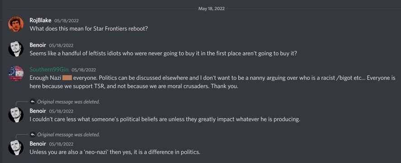401x163 pixels.
Task: Click Benoir's avatar on political beliefs message
Action: click(x=16, y=115)
